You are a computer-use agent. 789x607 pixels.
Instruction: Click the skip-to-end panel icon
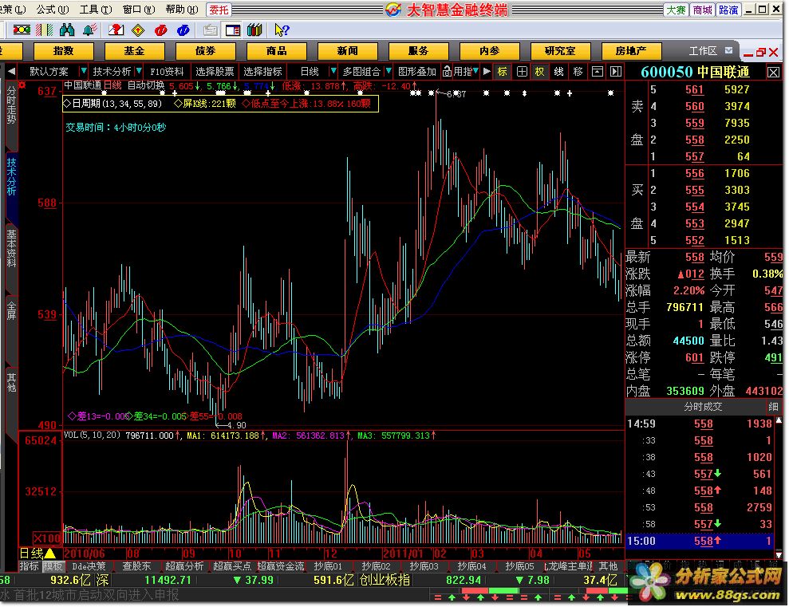tap(616, 72)
